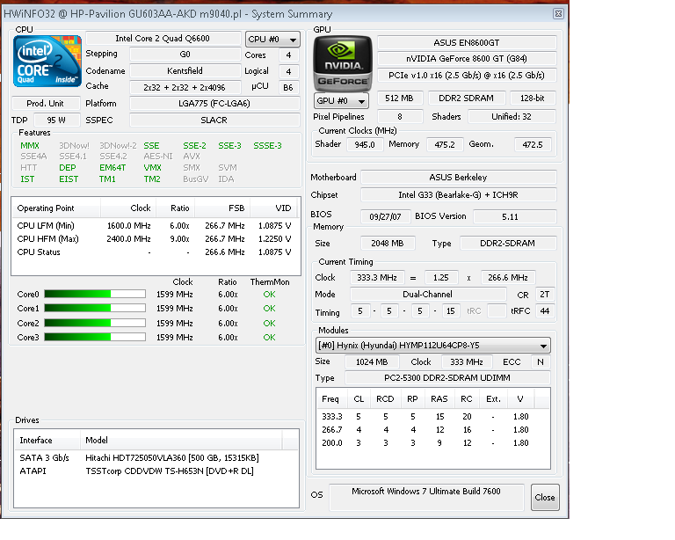
Task: Select the 200.0 frequency timing row
Action: [432, 443]
